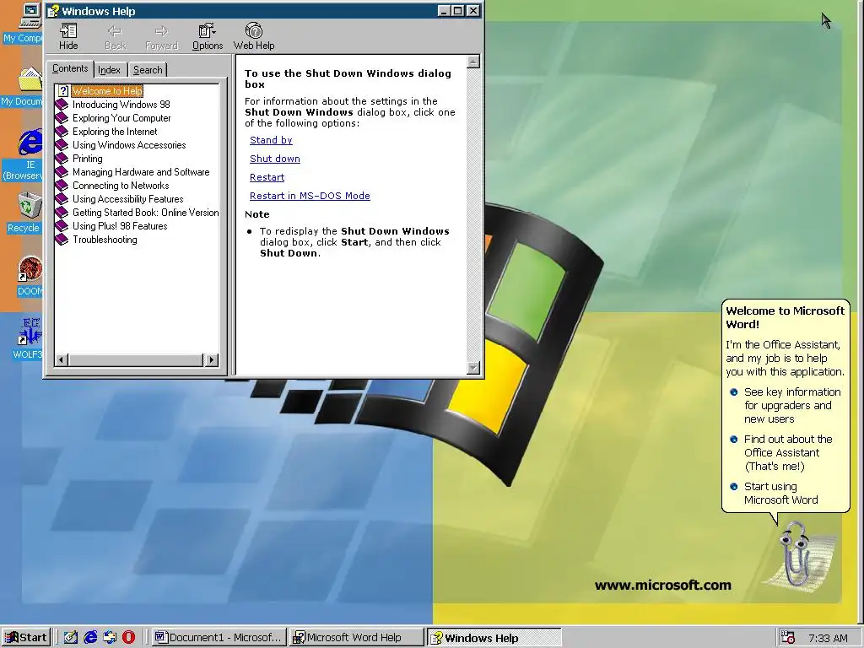Click contents pane scroll right arrow

click(212, 359)
